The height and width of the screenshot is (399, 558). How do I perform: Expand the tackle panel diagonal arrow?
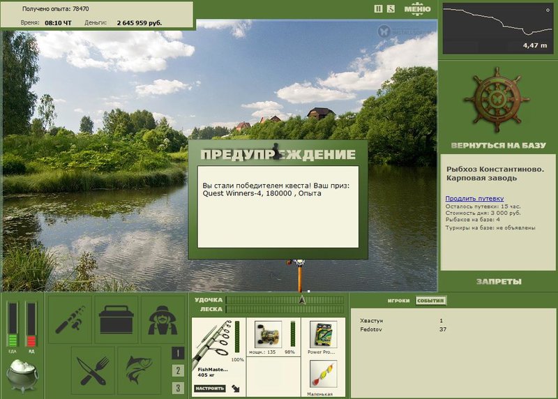236,389
